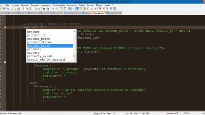Click the Print toolbar icon
205x115 pixels.
point(19,9)
